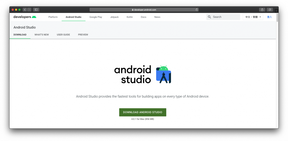
Task: Click the developer.android.com address bar
Action: tap(144, 10)
